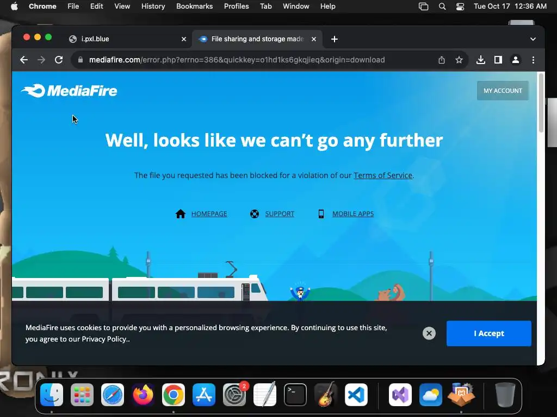Screen dimensions: 557x417
Task: Open the Edit menu
Action: coord(96,7)
